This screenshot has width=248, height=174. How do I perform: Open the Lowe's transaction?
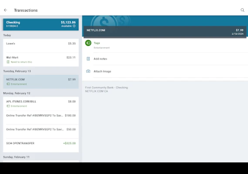[x=41, y=46]
